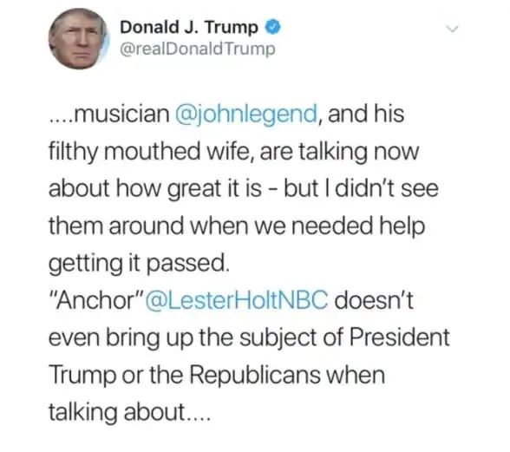
Task: Click the blue verified badge icon
Action: 273,28
